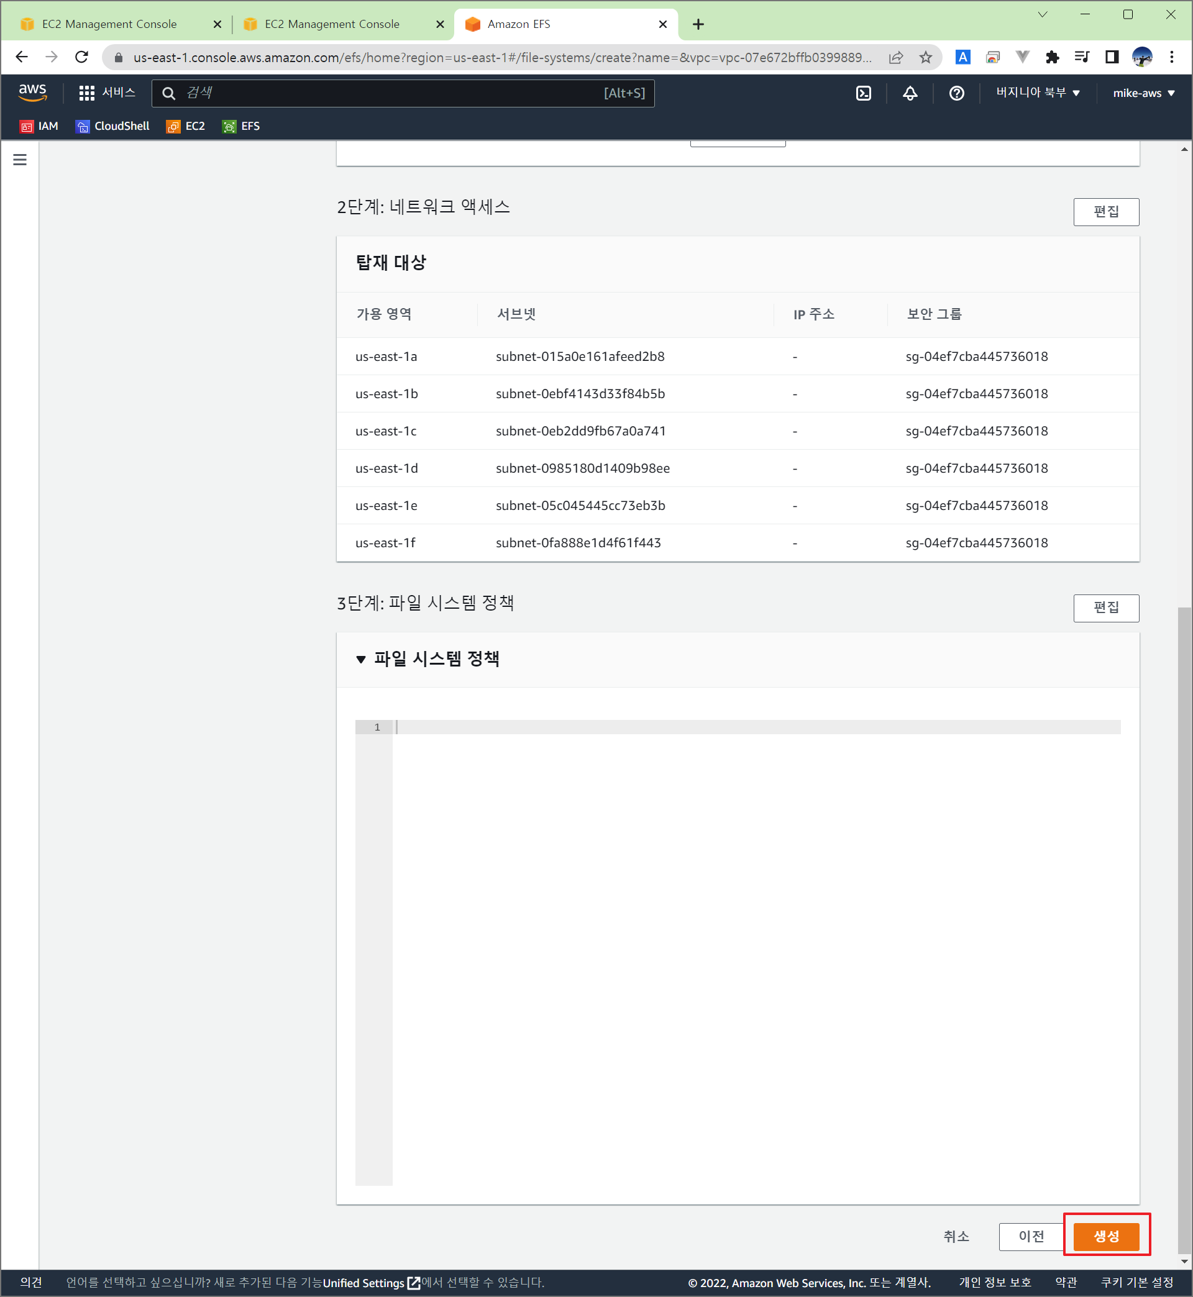Open the mike-aws account dropdown

tap(1143, 93)
